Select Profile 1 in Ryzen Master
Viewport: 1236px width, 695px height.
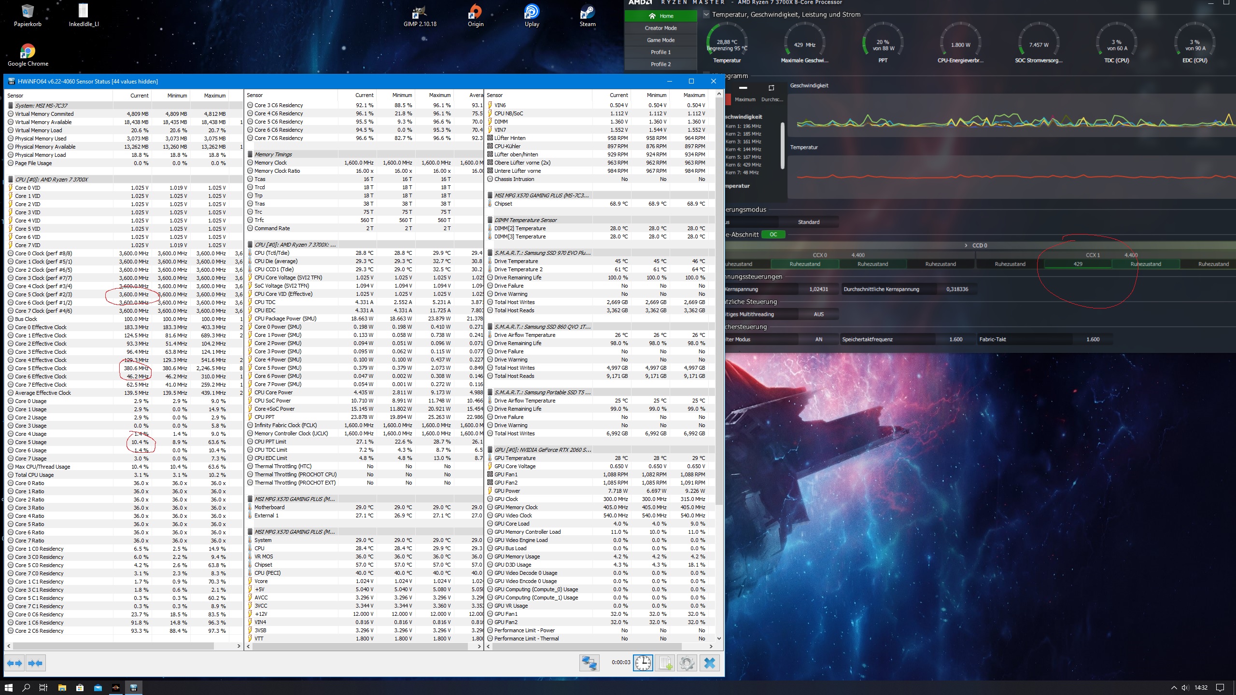point(660,52)
